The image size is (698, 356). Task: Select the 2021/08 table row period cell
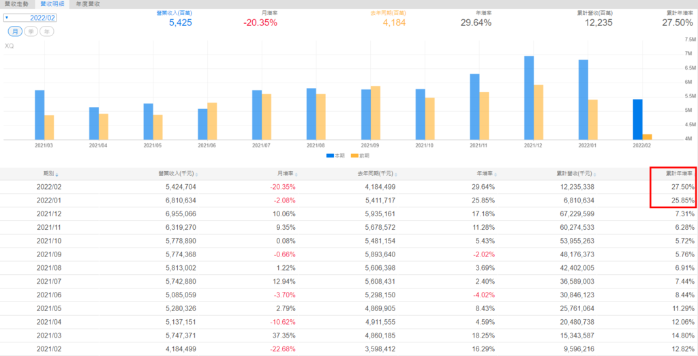pyautogui.click(x=48, y=268)
